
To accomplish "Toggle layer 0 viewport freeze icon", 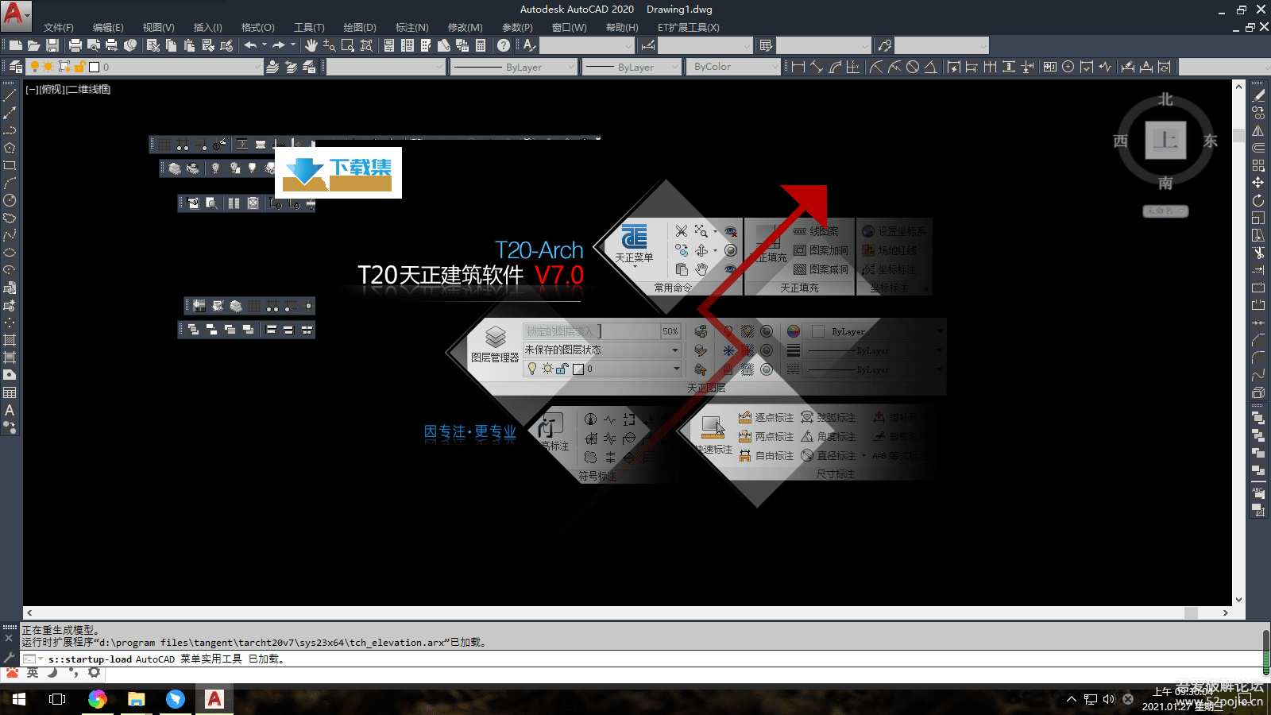I will pos(64,67).
